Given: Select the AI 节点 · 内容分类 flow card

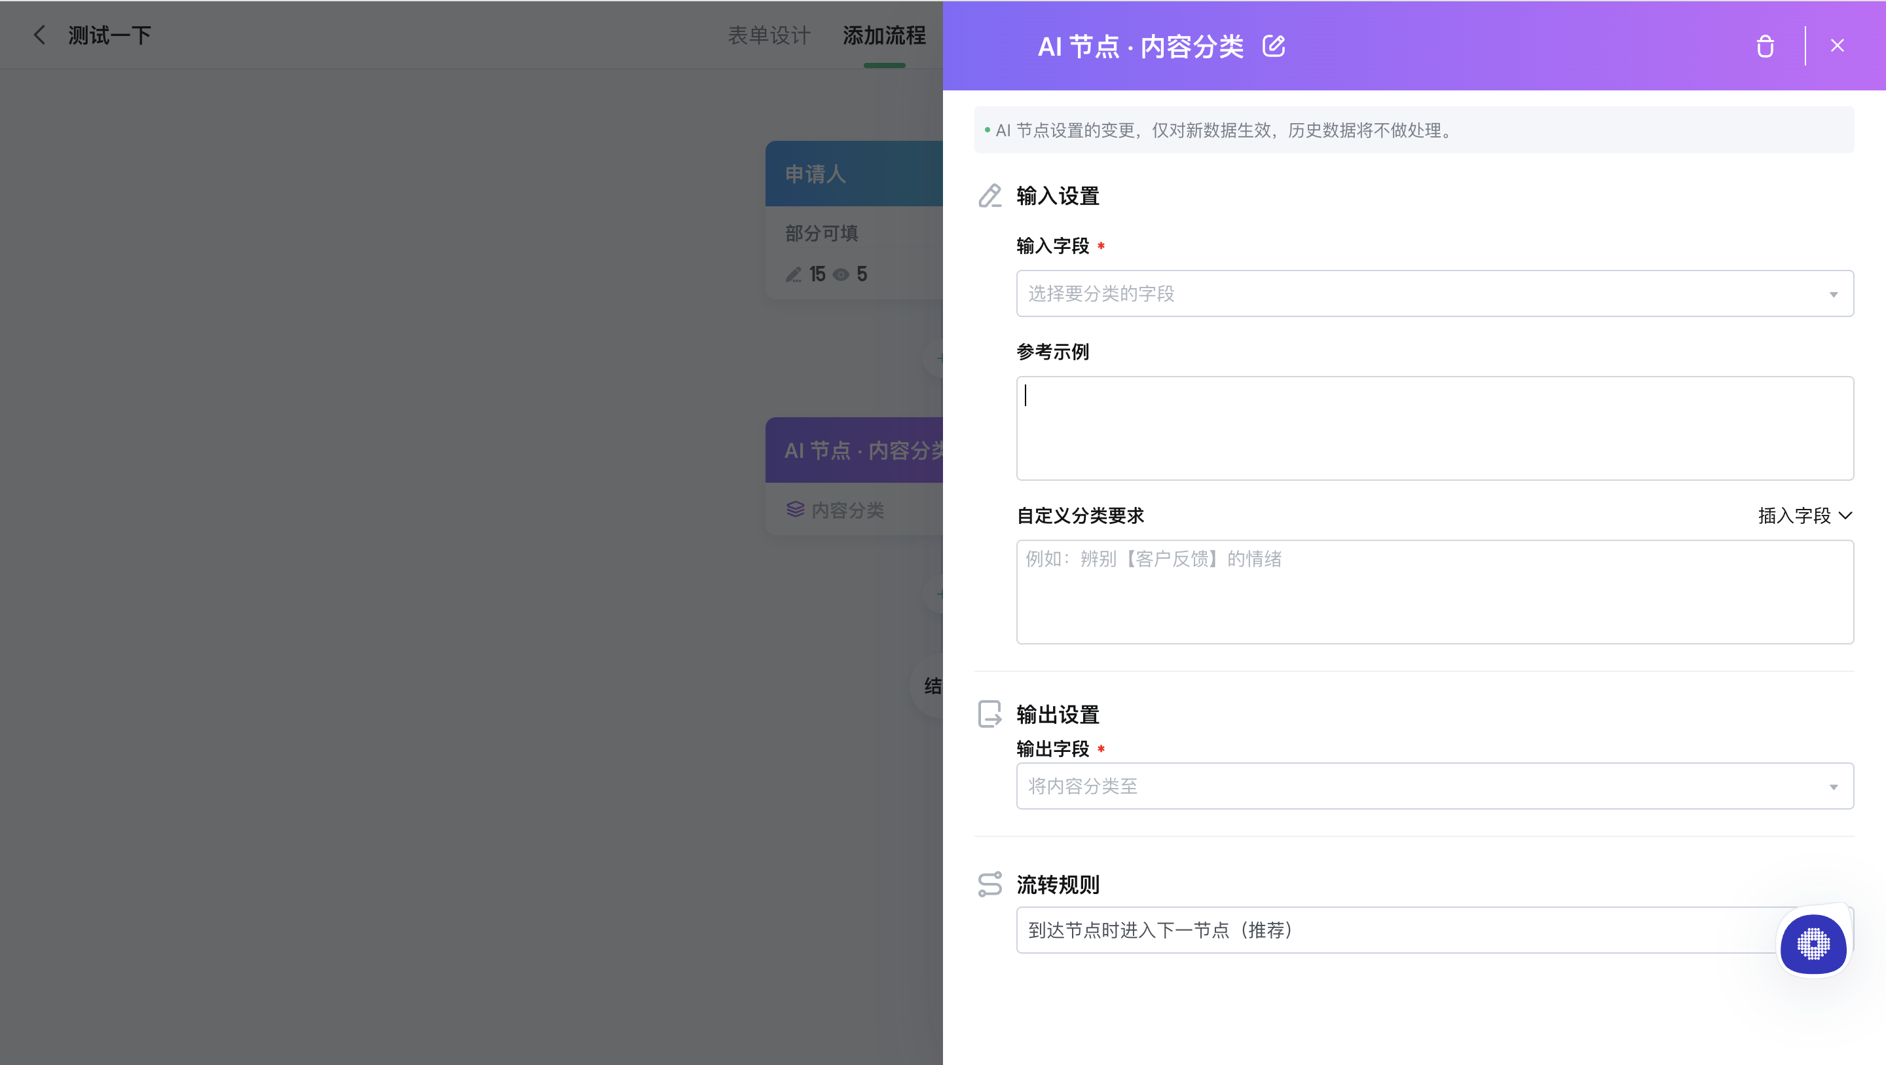Looking at the screenshot, I should pyautogui.click(x=854, y=476).
